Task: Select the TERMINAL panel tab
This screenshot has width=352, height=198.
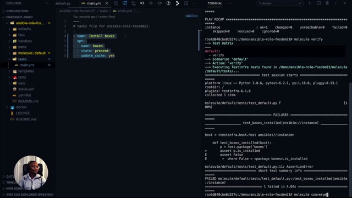Action: [215, 3]
